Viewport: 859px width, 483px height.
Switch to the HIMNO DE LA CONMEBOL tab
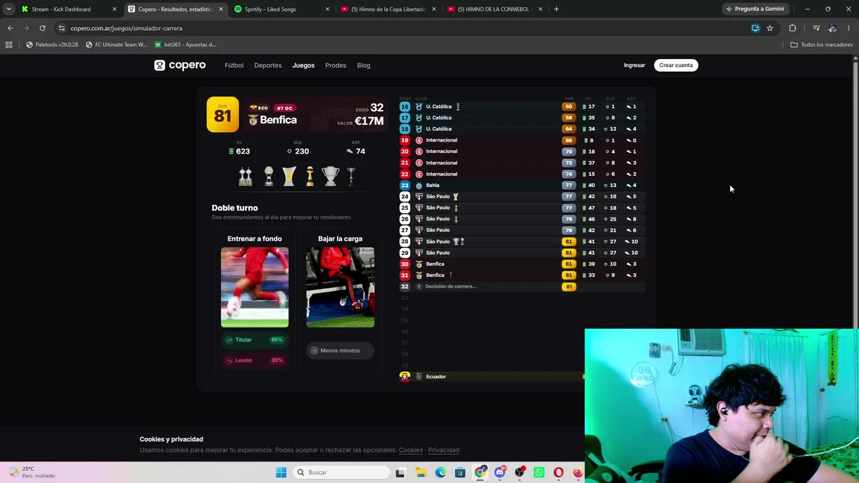click(x=495, y=9)
